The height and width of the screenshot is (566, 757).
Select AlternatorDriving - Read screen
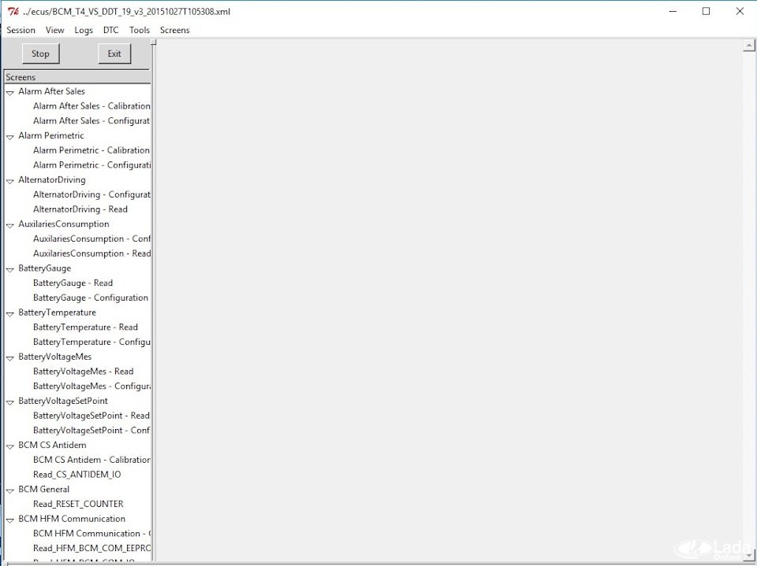(80, 209)
